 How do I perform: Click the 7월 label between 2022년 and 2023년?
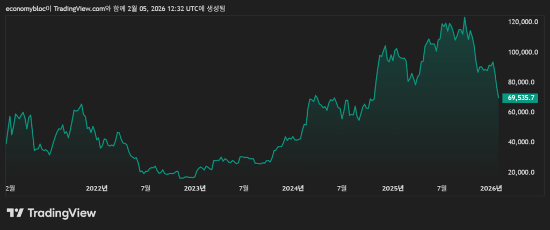146,188
